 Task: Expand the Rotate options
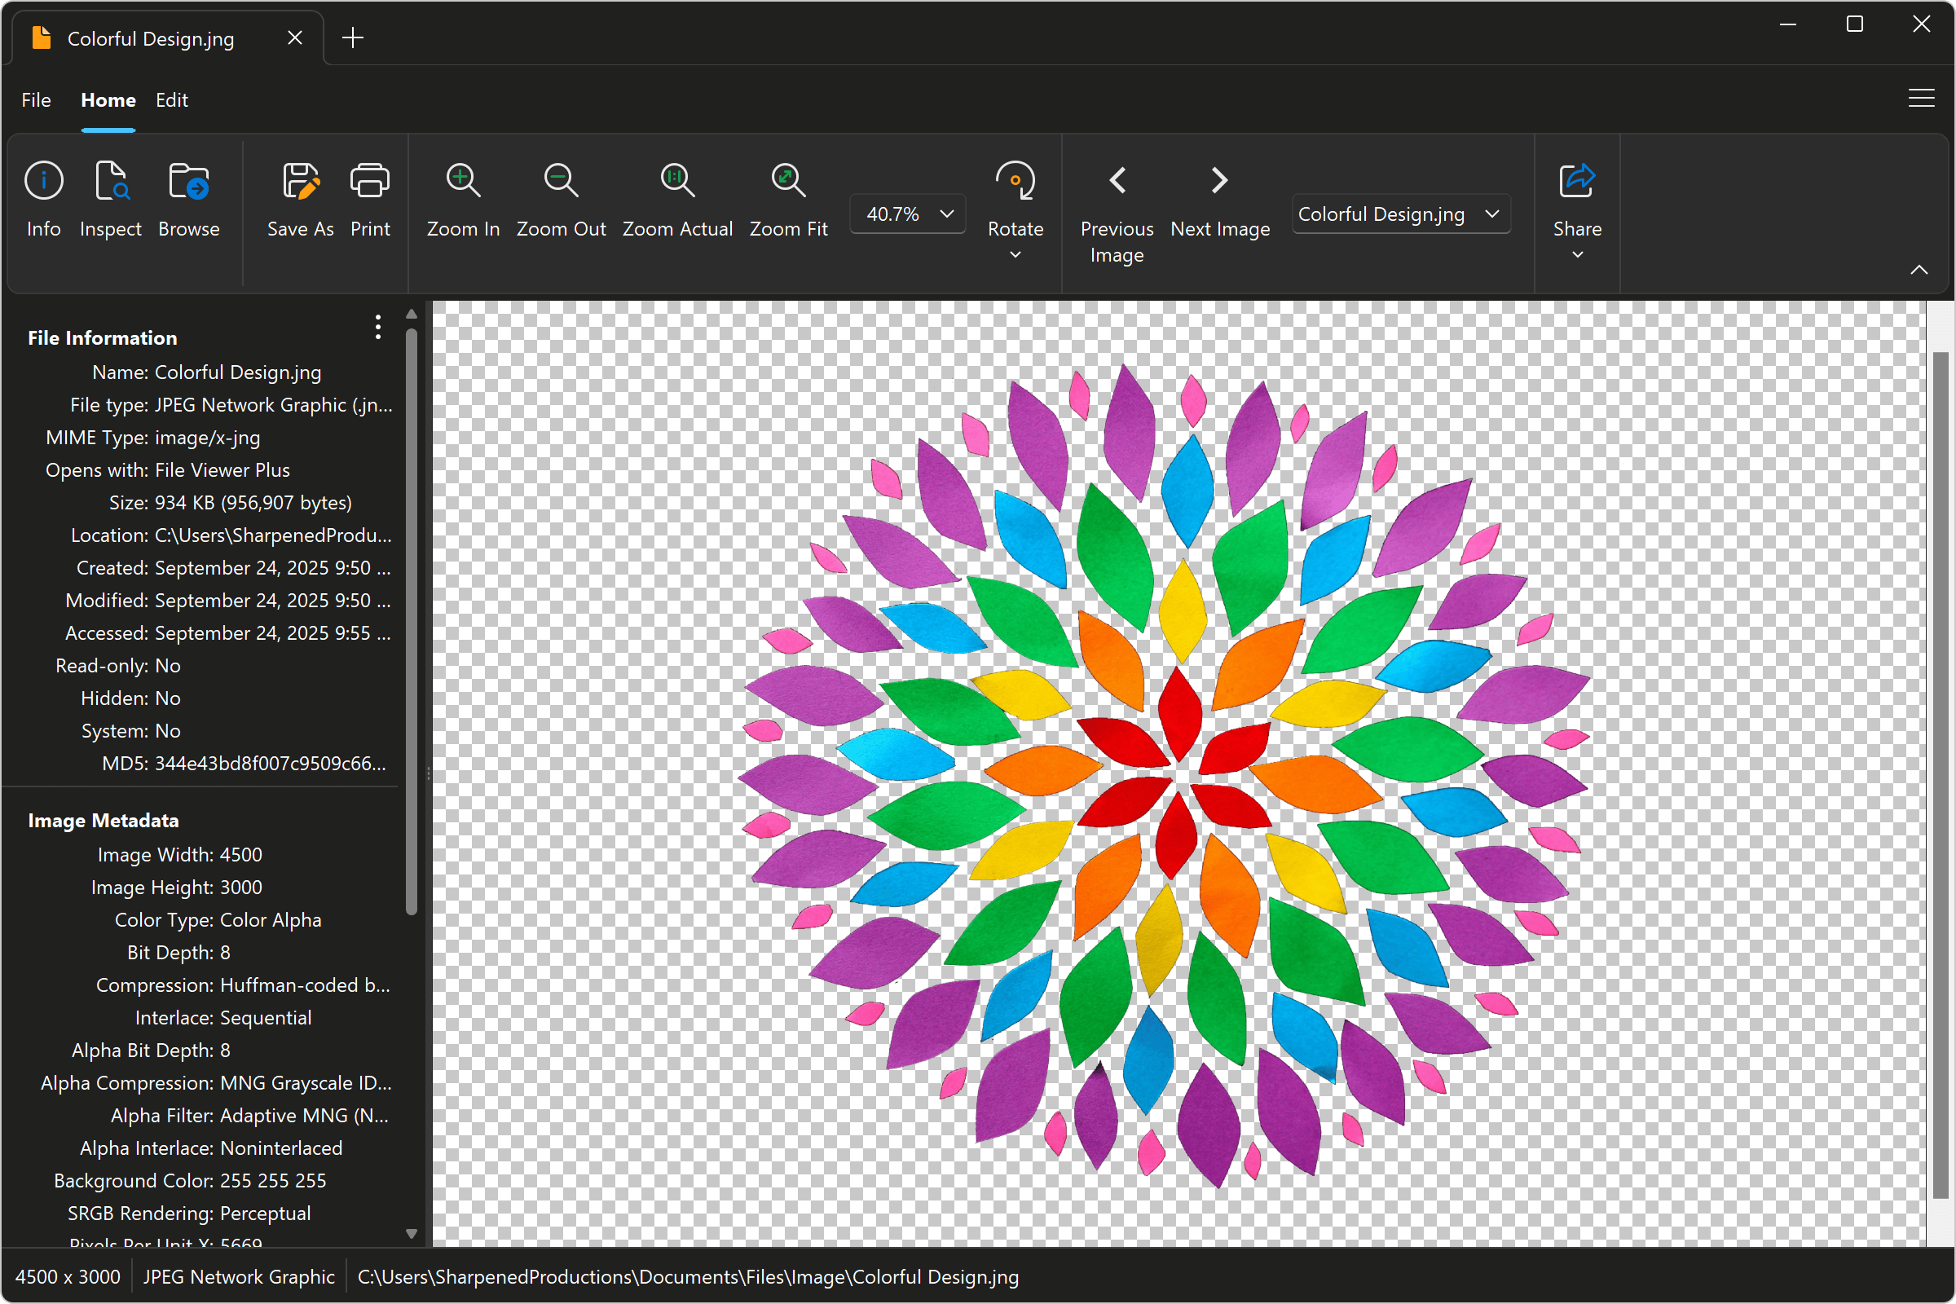point(1015,255)
